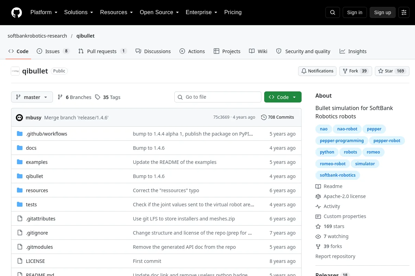Select the nao-robot topic tag

coord(347,129)
